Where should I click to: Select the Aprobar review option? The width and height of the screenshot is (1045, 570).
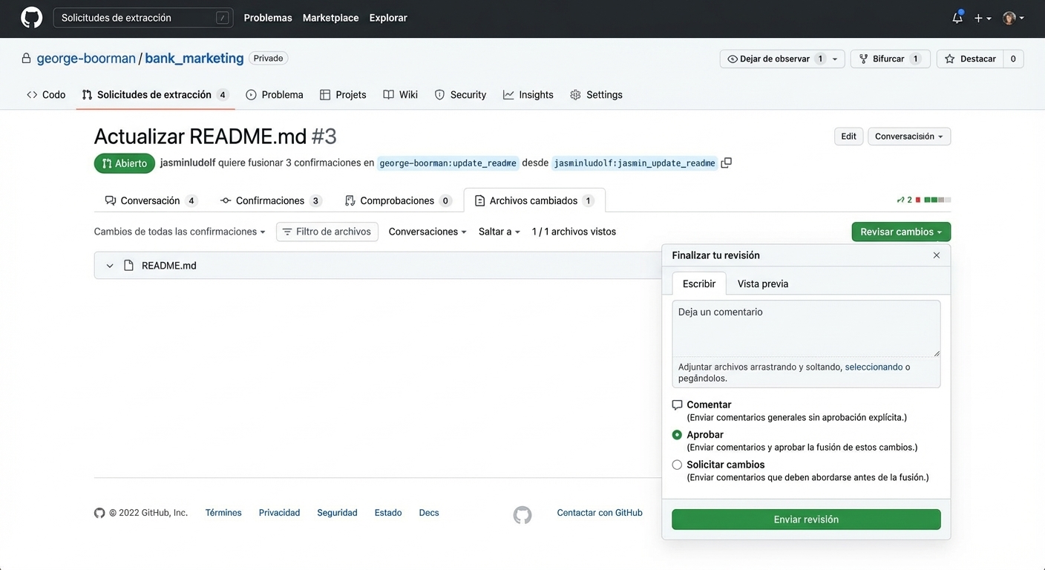tap(677, 435)
